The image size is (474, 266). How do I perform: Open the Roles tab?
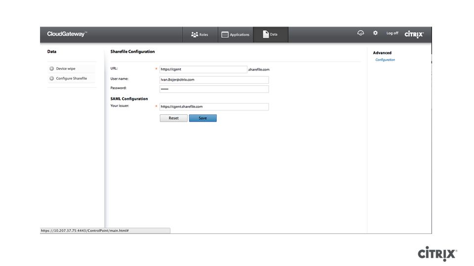pyautogui.click(x=199, y=34)
